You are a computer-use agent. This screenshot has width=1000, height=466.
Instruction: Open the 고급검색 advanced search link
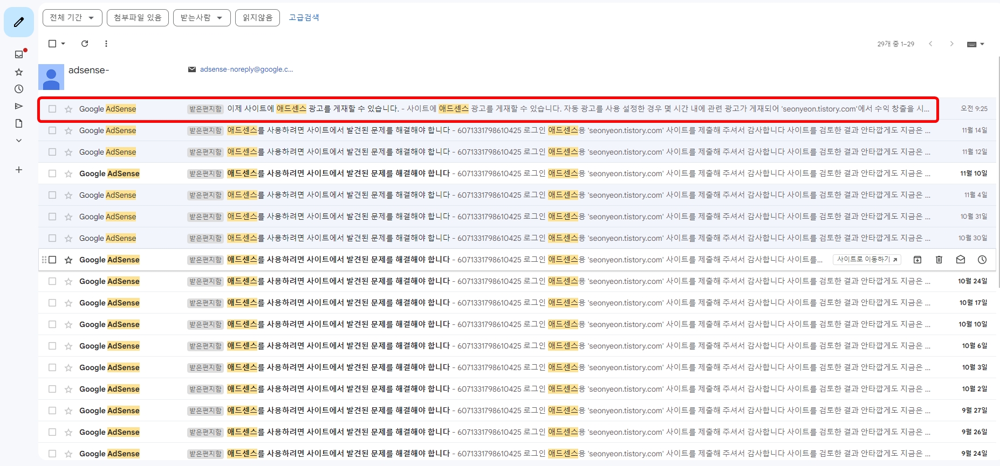click(304, 18)
